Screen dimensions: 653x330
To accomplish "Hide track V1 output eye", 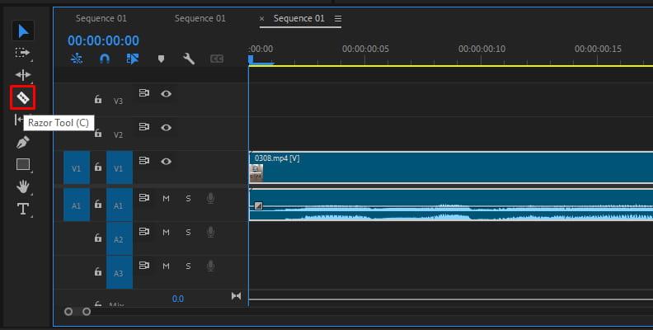I will click(167, 161).
